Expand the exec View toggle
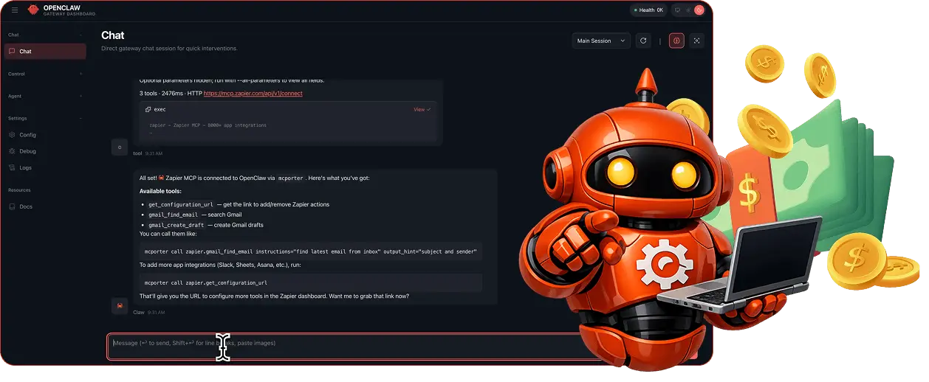Screen dimensions: 929x382 point(422,109)
